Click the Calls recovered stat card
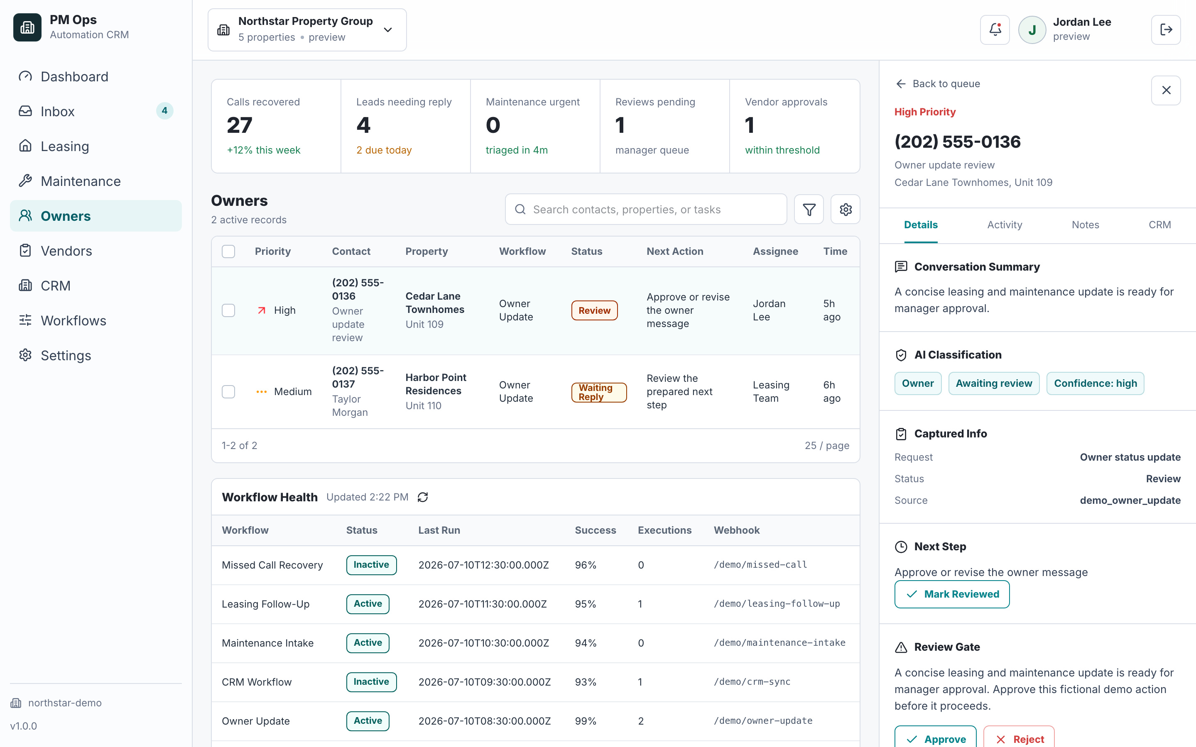The width and height of the screenshot is (1196, 747). tap(276, 126)
